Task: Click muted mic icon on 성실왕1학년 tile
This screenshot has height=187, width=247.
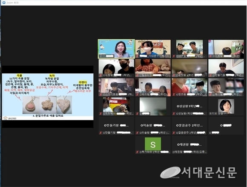Action: [x=174, y=114]
